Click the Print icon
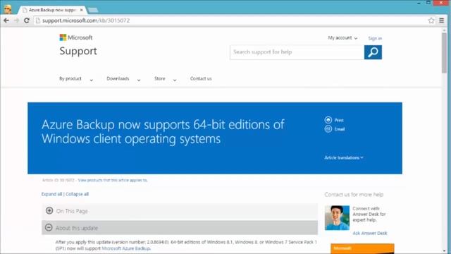The width and height of the screenshot is (451, 254). pos(328,120)
